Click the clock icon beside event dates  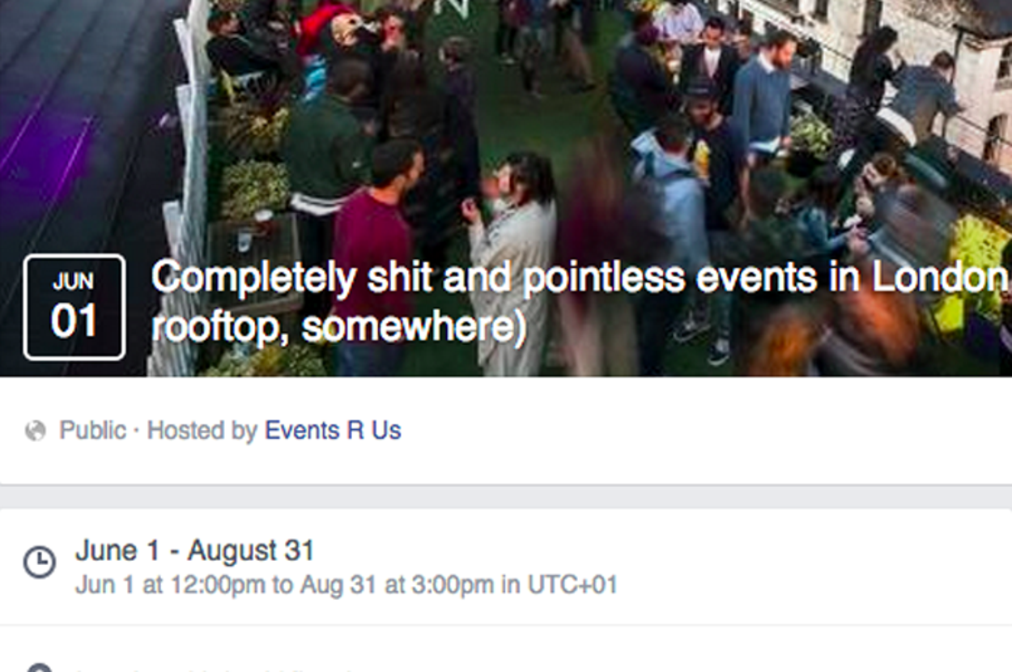(39, 562)
